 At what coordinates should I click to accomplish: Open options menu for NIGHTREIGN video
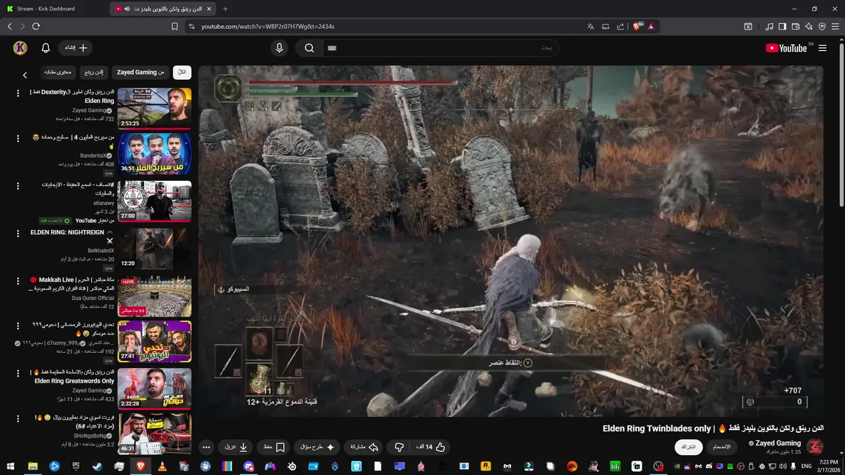click(x=18, y=234)
